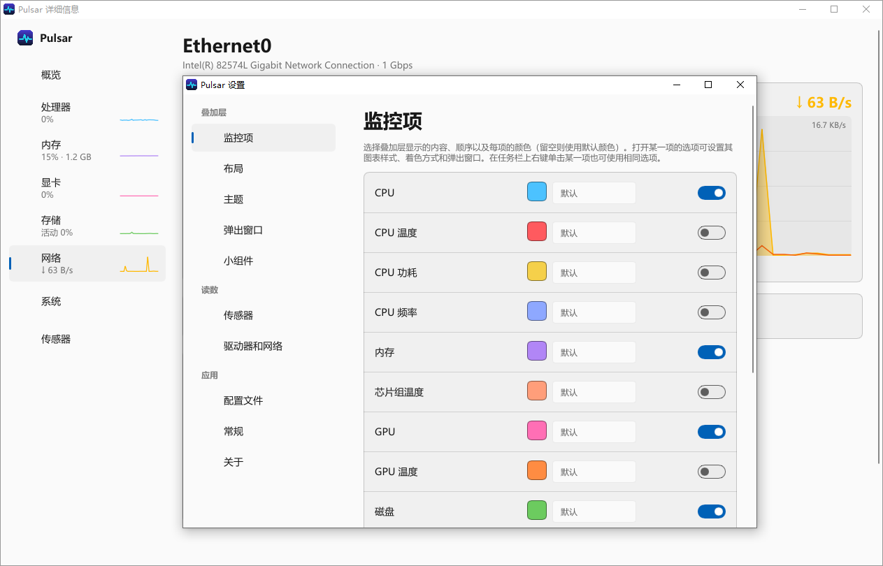883x566 pixels.
Task: Open the green 磁盘 color swatch
Action: (x=537, y=511)
